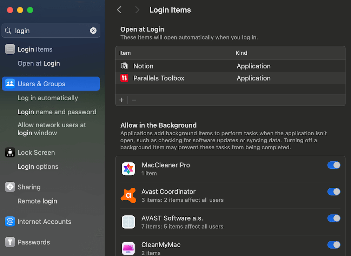Click the Passwords key icon
The width and height of the screenshot is (351, 256).
10,242
